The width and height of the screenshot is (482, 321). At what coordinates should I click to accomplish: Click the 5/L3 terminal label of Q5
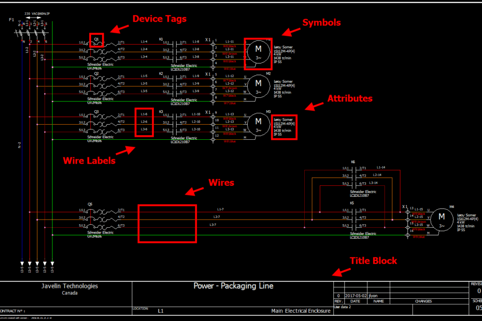[82, 225]
